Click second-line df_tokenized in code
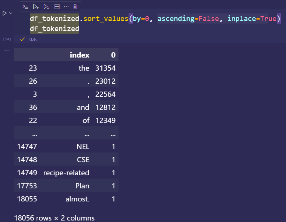The image size is (286, 222). tap(55, 29)
